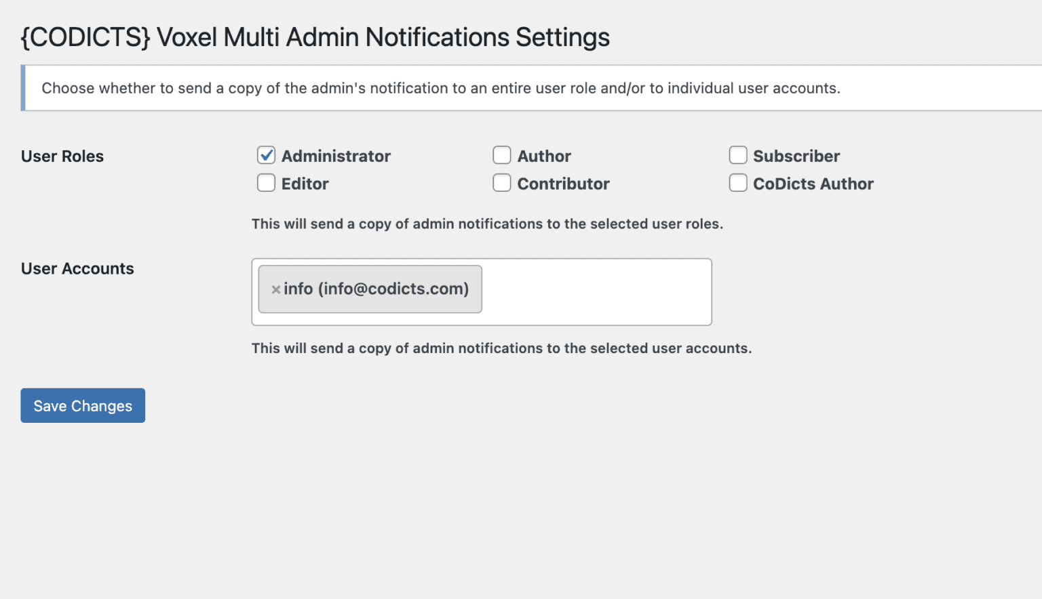Click the 'Subscriber' label text
Screen dimensions: 1042x599
coord(796,157)
